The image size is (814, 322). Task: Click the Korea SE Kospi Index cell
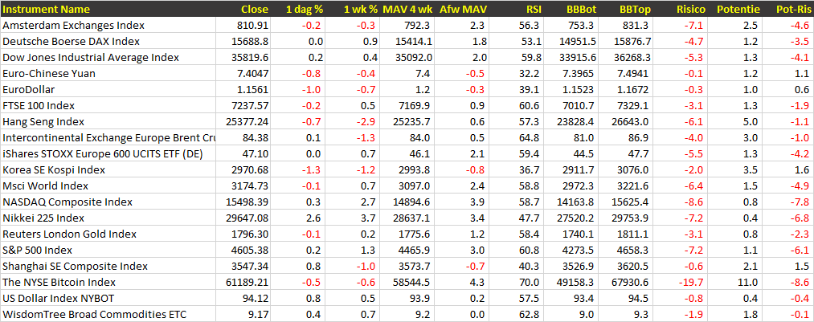pyautogui.click(x=54, y=170)
